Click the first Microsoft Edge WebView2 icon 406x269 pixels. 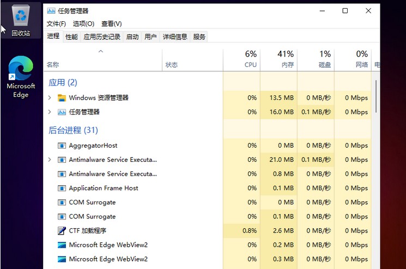(x=62, y=245)
